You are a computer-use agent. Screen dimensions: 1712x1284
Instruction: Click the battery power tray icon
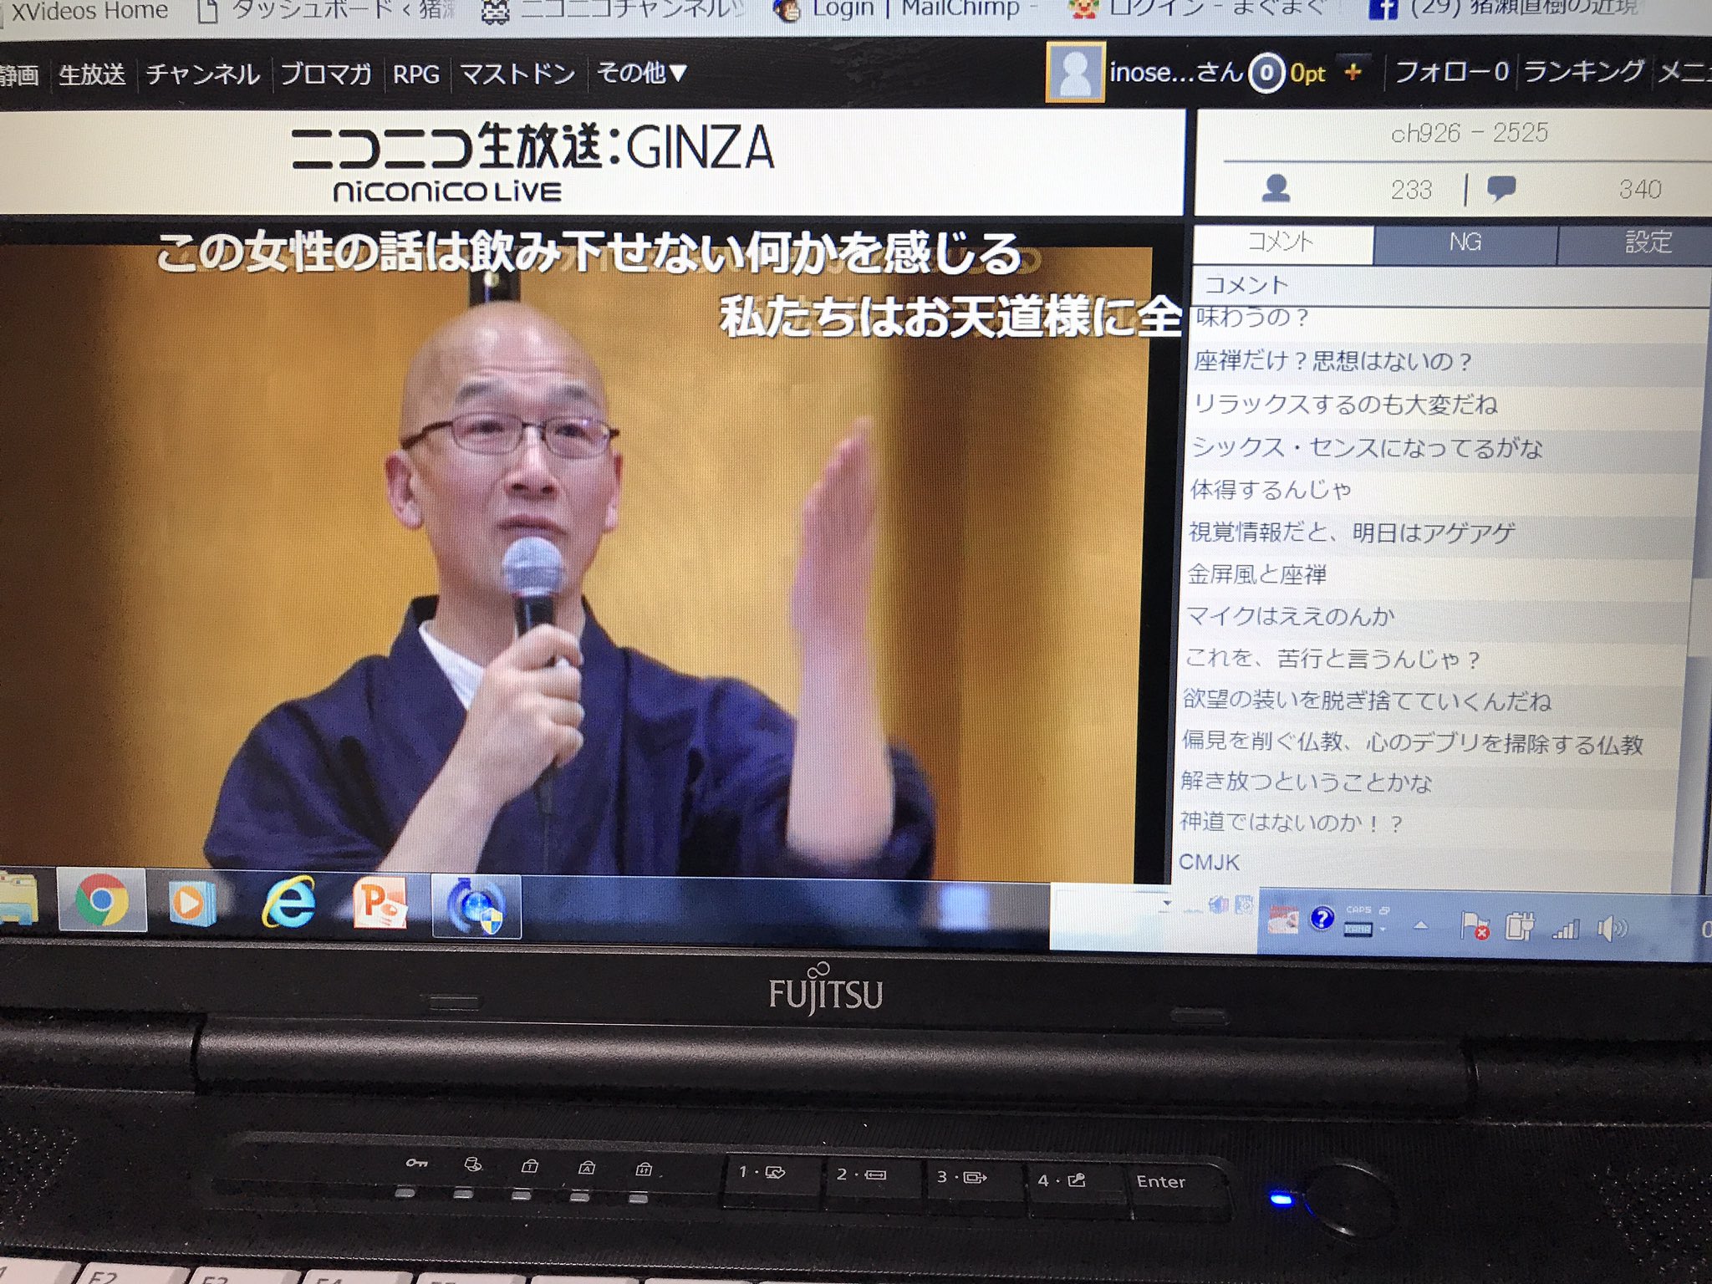tap(1519, 927)
